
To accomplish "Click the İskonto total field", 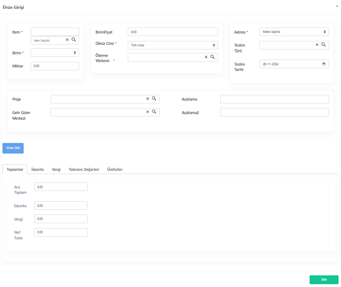I will 61,205.
